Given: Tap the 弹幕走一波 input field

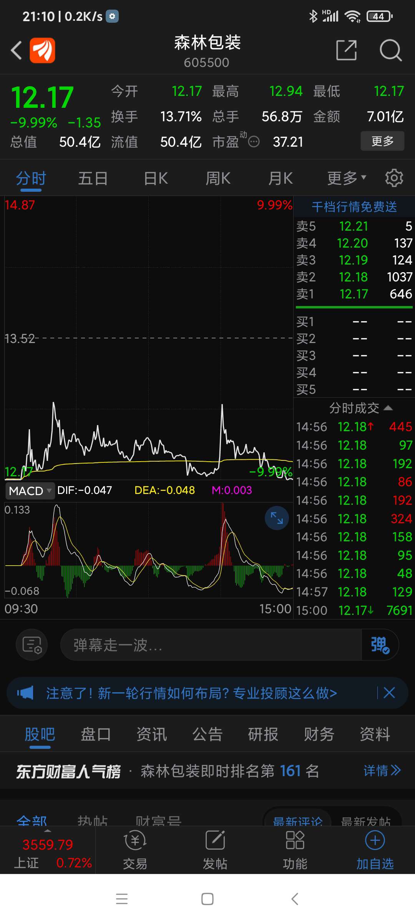Looking at the screenshot, I should pyautogui.click(x=211, y=645).
